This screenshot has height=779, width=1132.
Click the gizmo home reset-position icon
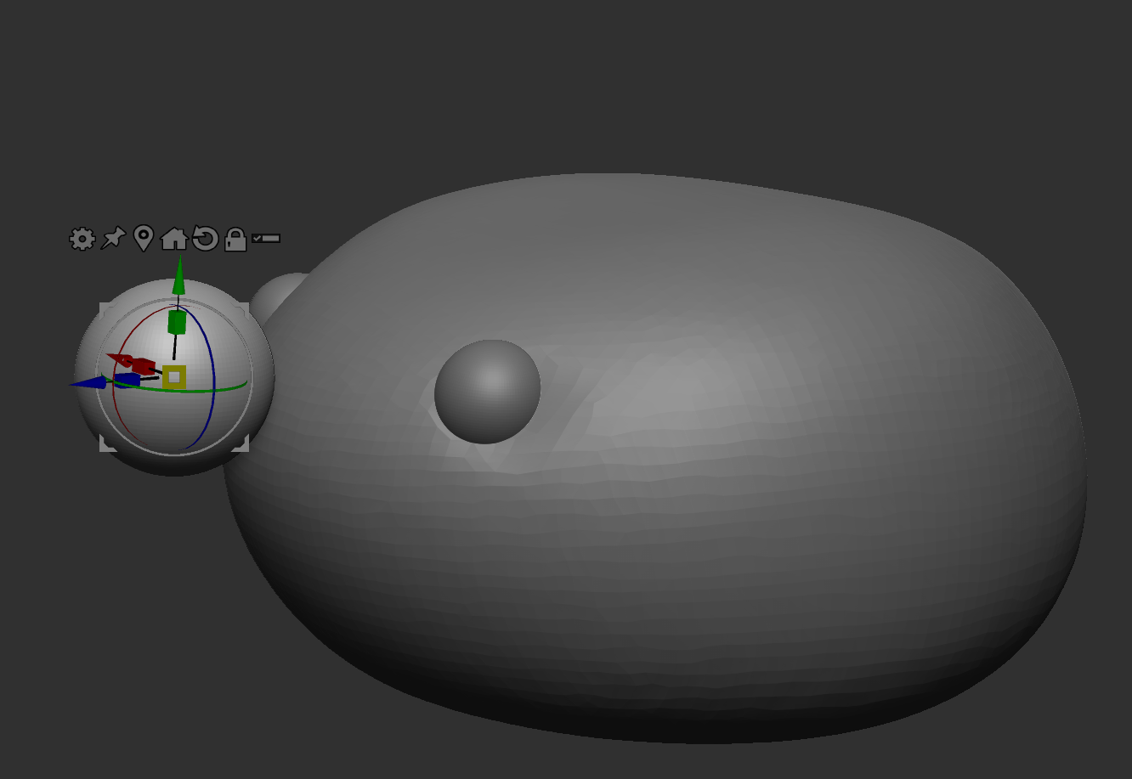click(174, 239)
